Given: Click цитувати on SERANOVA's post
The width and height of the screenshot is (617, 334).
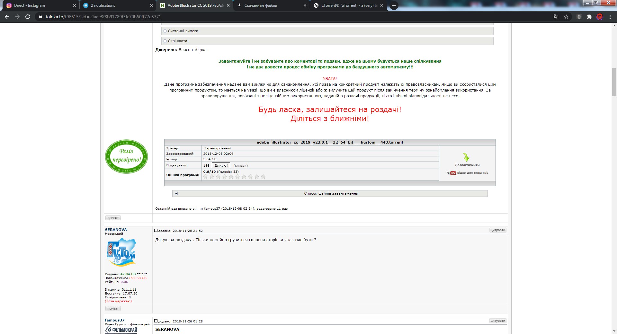Looking at the screenshot, I should coord(498,230).
